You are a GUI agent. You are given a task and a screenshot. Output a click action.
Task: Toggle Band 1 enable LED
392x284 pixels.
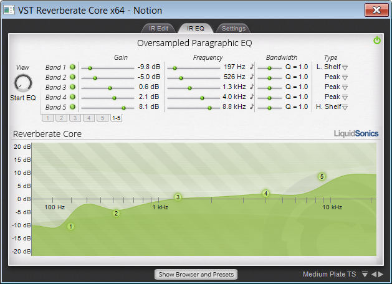point(72,67)
